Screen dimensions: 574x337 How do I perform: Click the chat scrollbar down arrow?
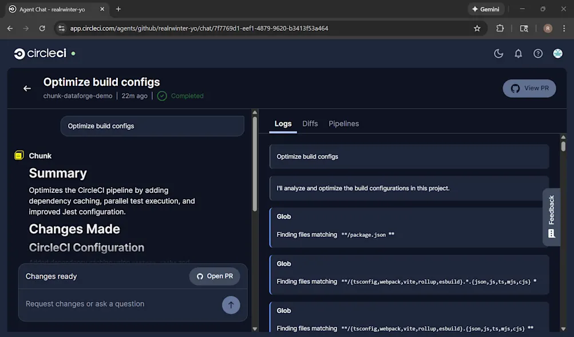(x=255, y=328)
